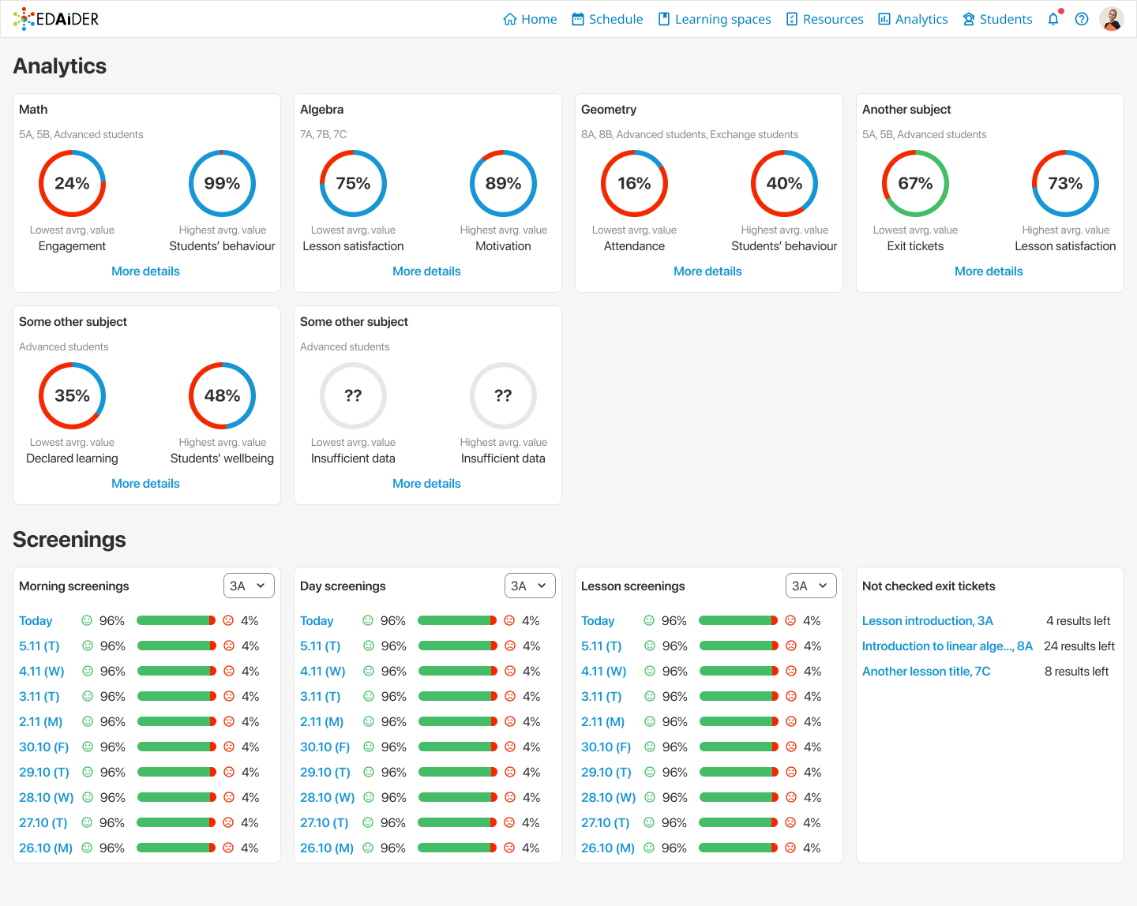Click the happy smiley for 26.10 (M) in Lesson screenings
1137x906 pixels.
point(649,848)
